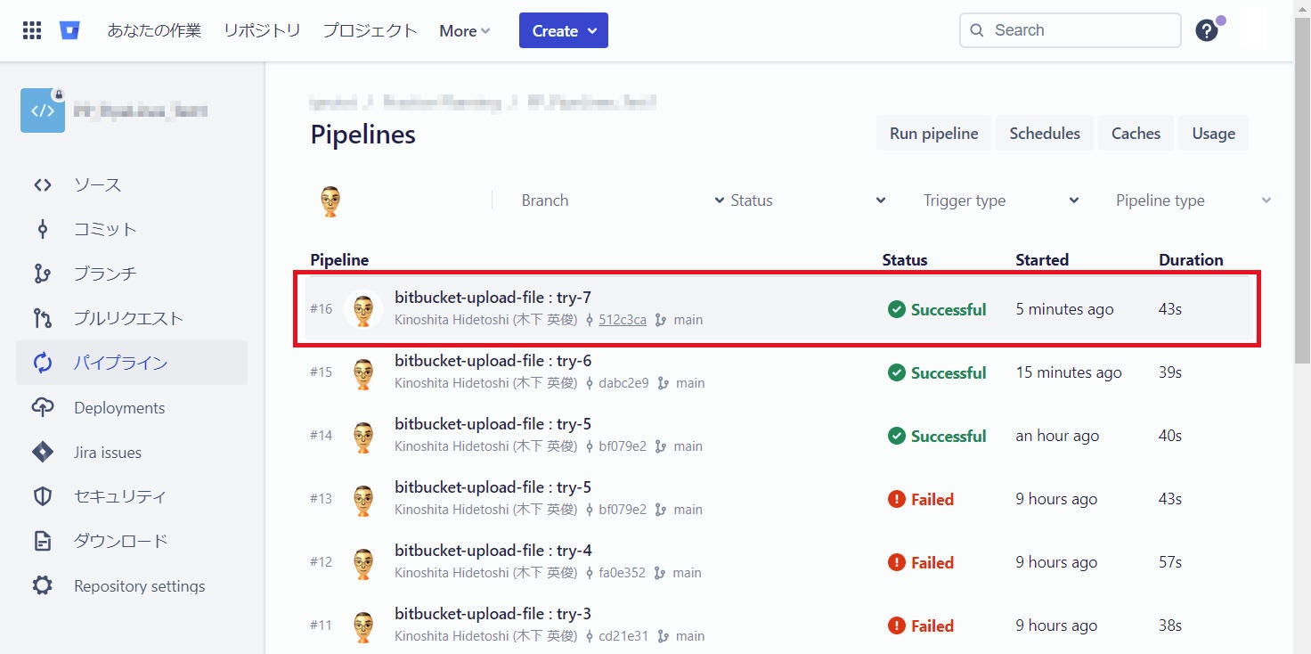The height and width of the screenshot is (654, 1311).
Task: Click the Run pipeline button
Action: [932, 132]
